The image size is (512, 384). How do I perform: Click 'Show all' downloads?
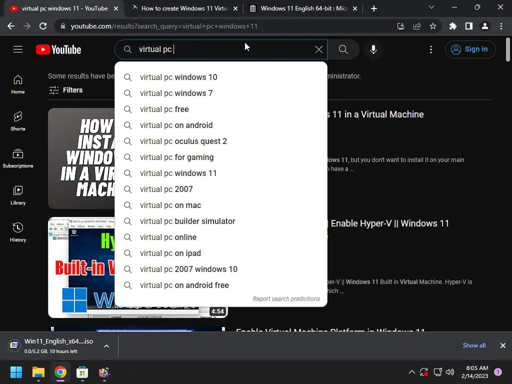click(474, 345)
